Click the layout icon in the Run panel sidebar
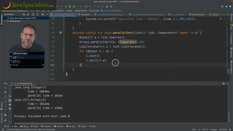 click(x=5, y=115)
